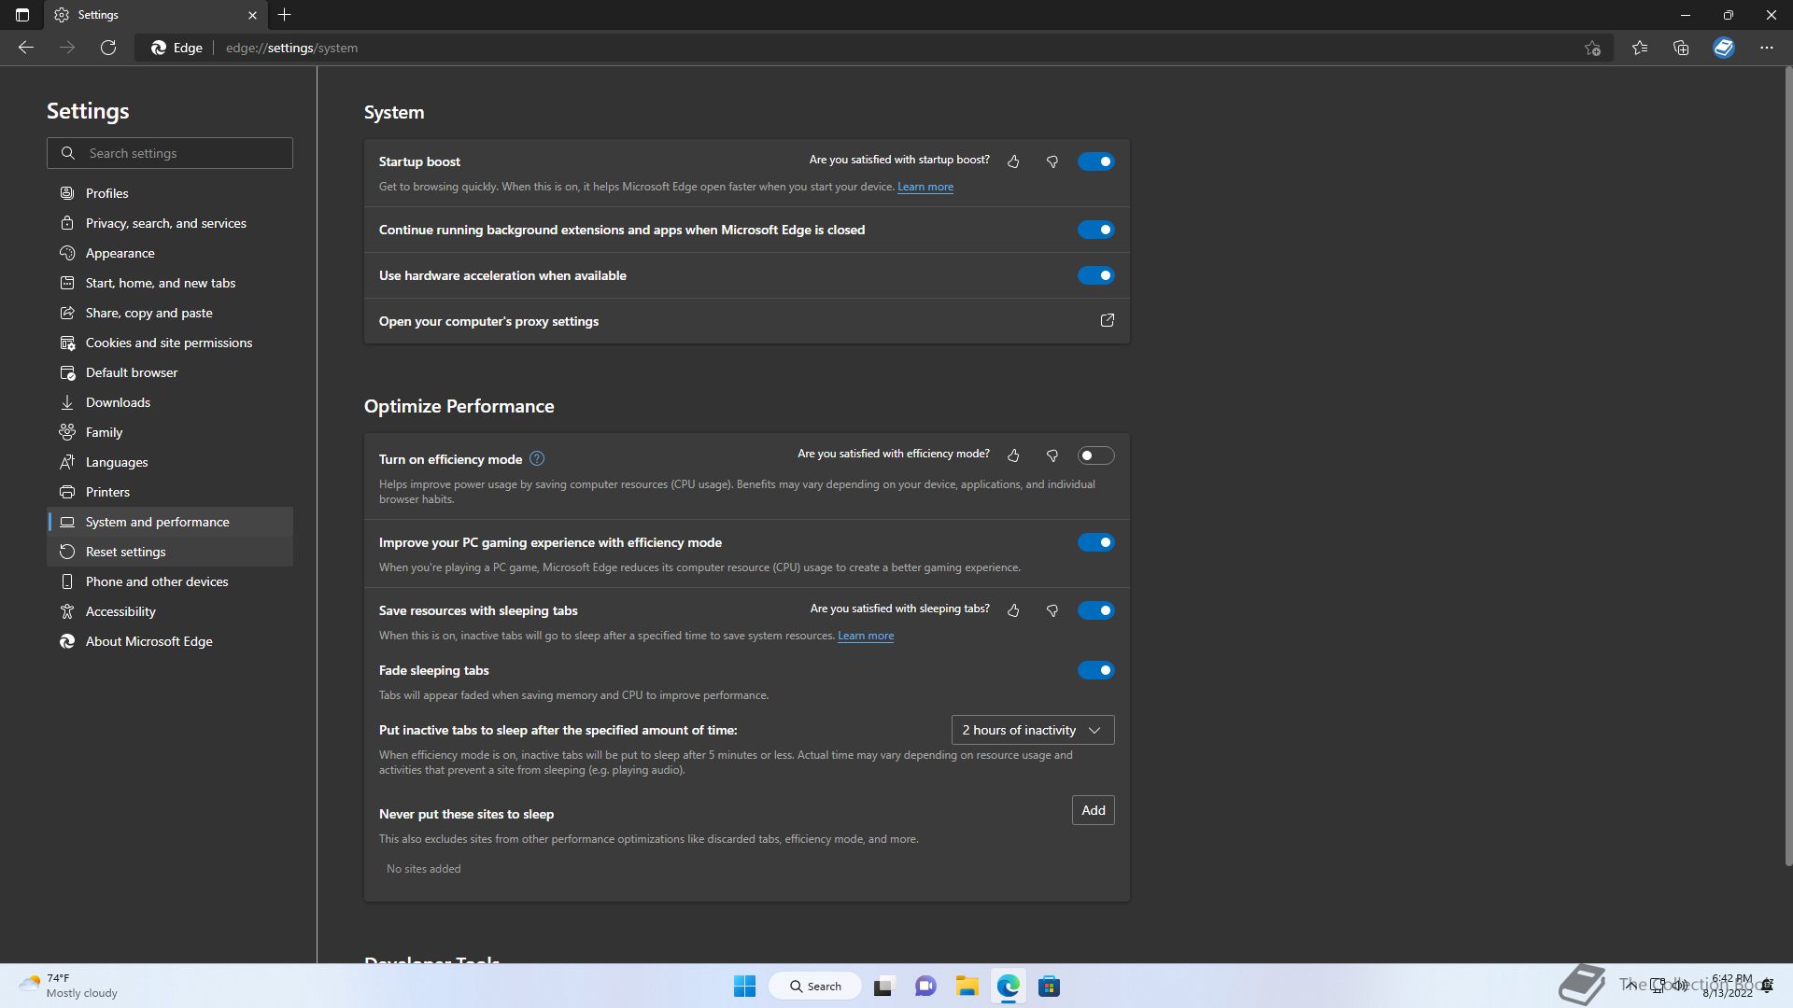
Task: Open a new tab with plus
Action: point(285,15)
